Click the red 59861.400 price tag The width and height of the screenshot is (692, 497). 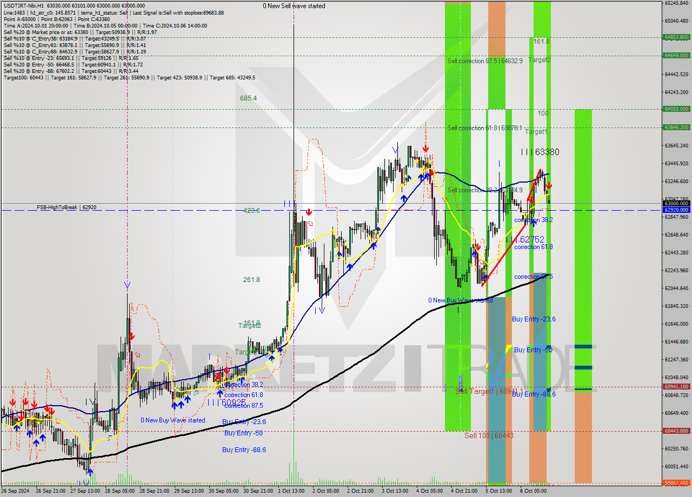(x=676, y=483)
